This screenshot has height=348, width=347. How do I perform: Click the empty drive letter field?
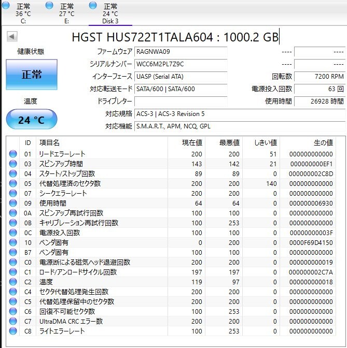pos(181,102)
